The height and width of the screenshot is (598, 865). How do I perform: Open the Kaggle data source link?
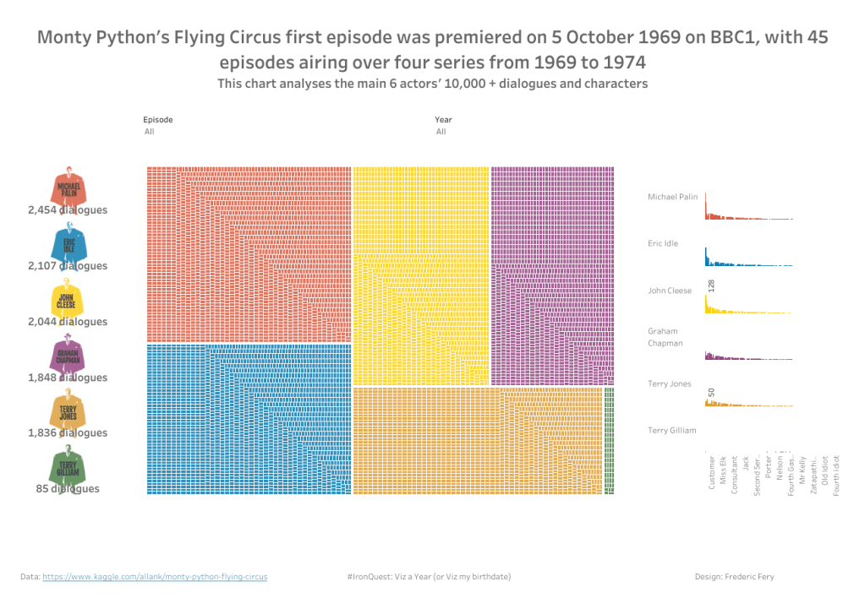click(155, 577)
